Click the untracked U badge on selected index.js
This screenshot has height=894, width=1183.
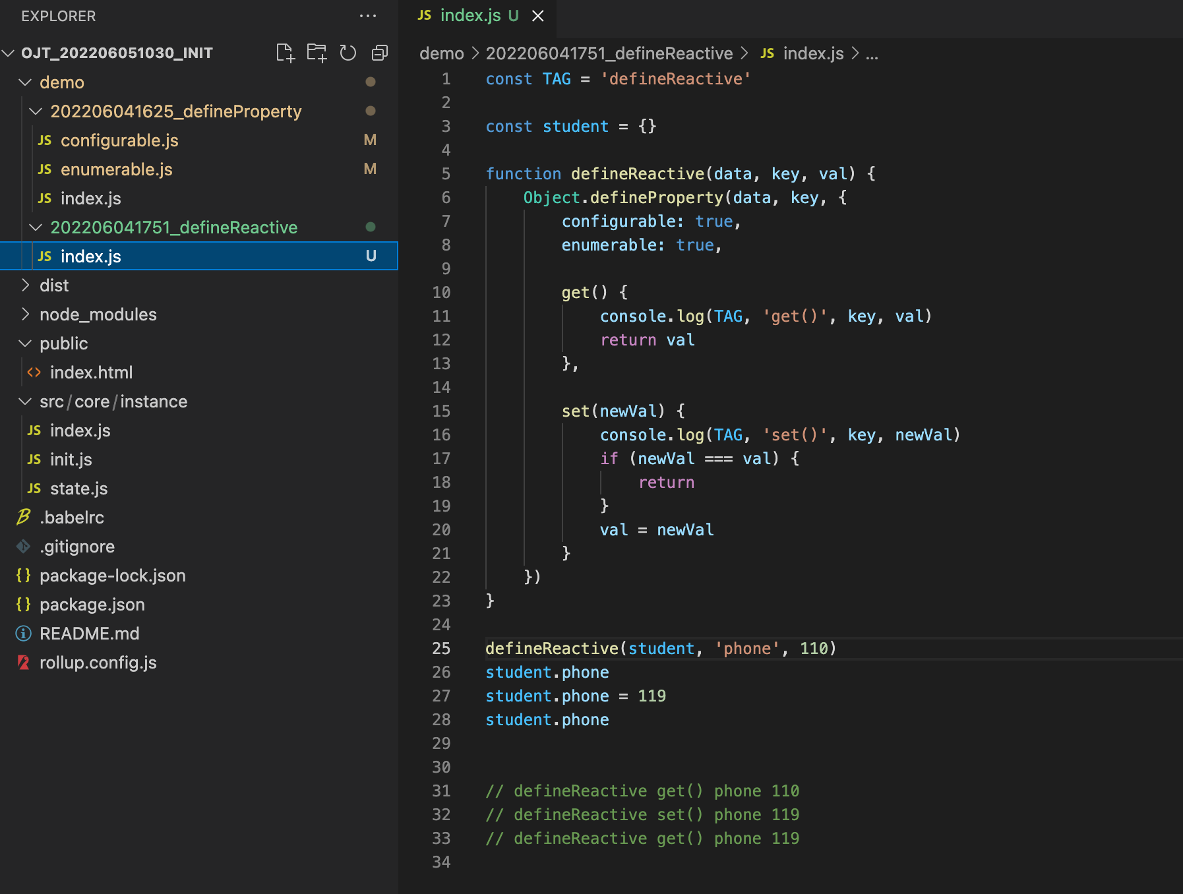(x=371, y=256)
